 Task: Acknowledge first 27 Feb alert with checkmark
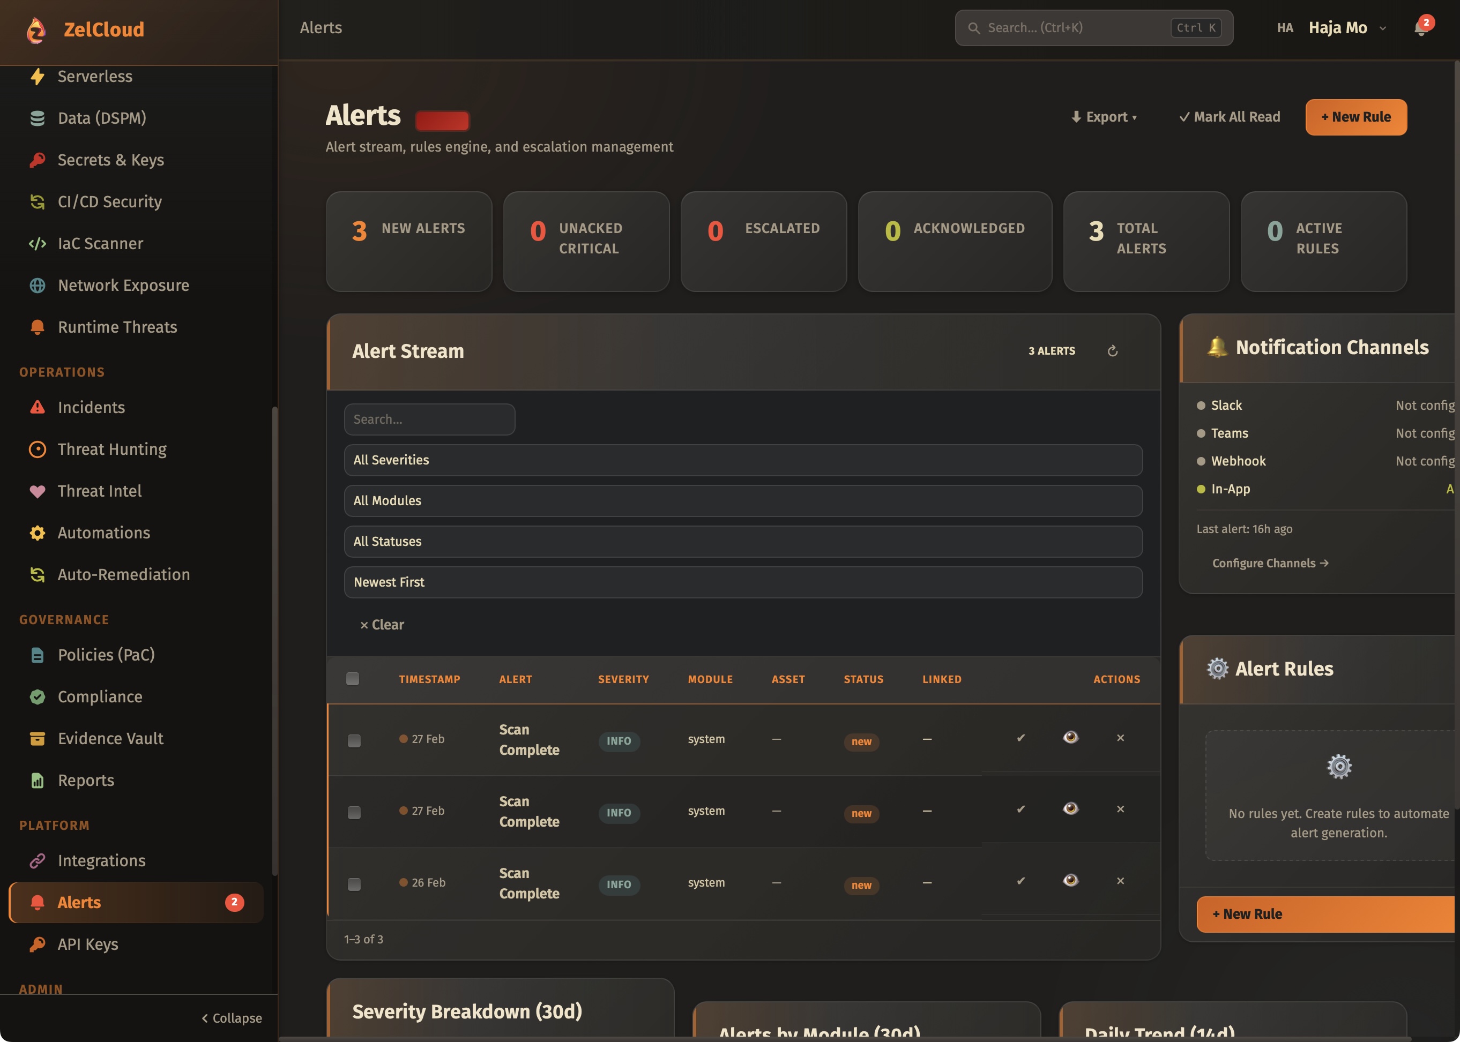point(1020,738)
